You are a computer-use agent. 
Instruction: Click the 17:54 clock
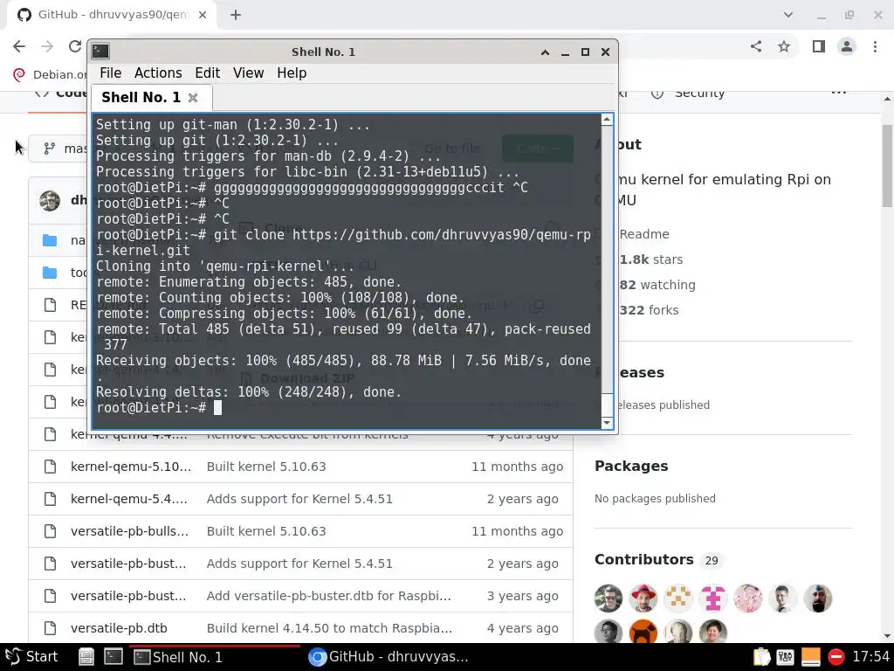[x=870, y=657]
